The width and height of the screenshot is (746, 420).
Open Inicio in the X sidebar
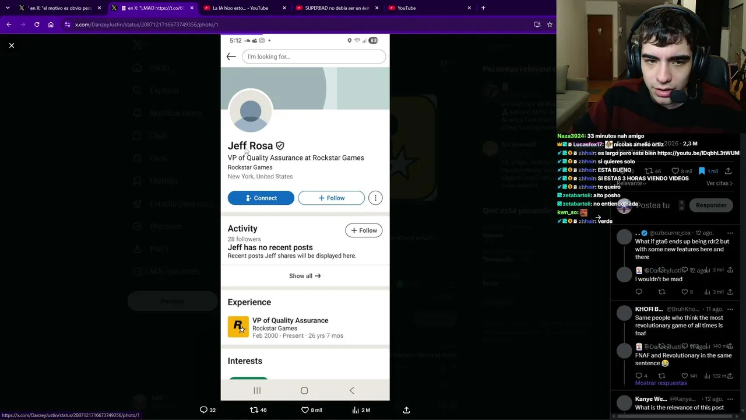pos(152,68)
